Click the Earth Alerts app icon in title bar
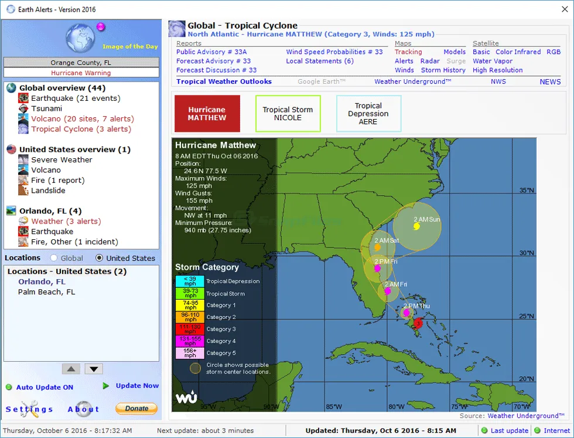 pos(11,9)
